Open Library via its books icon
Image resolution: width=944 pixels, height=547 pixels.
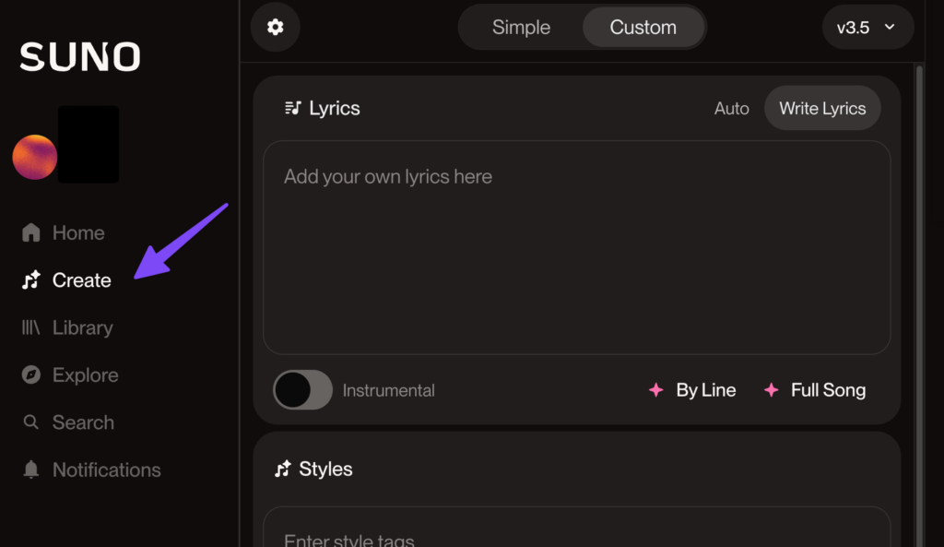[x=30, y=327]
